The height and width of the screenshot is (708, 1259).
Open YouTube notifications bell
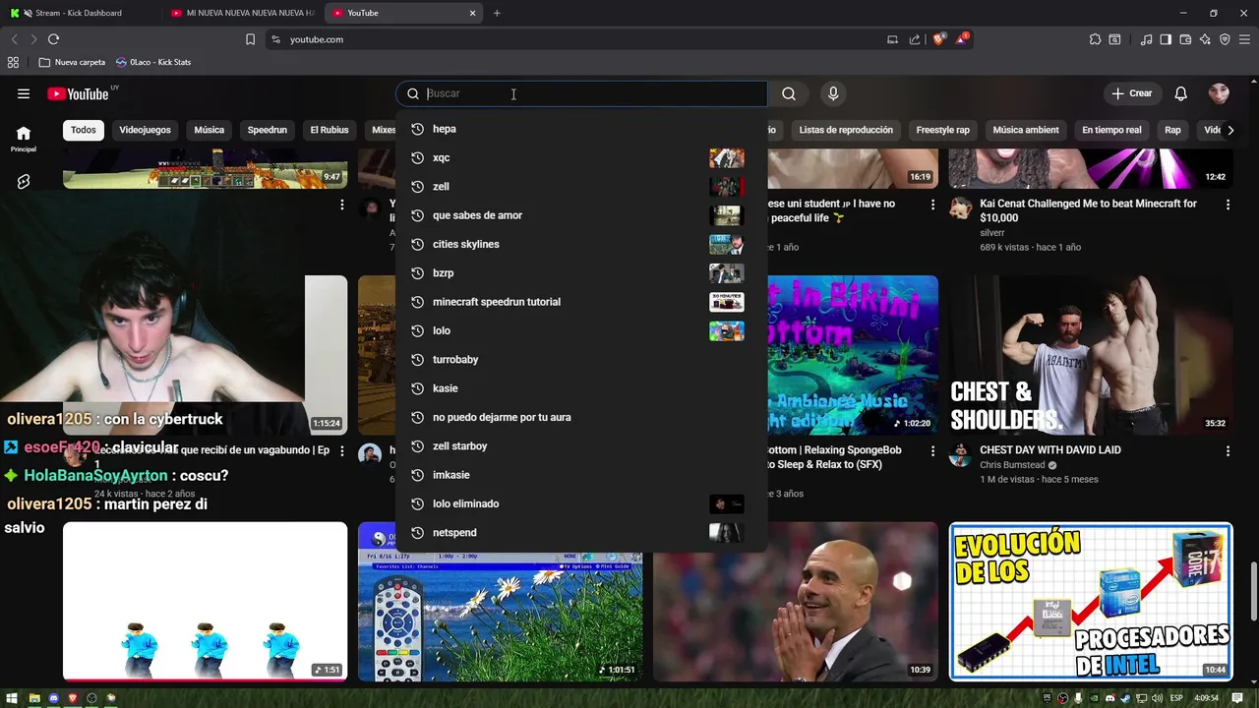click(x=1181, y=93)
